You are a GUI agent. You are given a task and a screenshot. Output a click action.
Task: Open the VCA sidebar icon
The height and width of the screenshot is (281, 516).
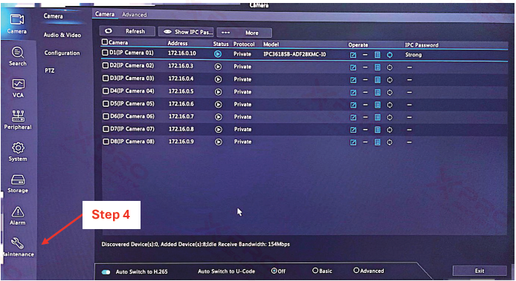tap(18, 88)
